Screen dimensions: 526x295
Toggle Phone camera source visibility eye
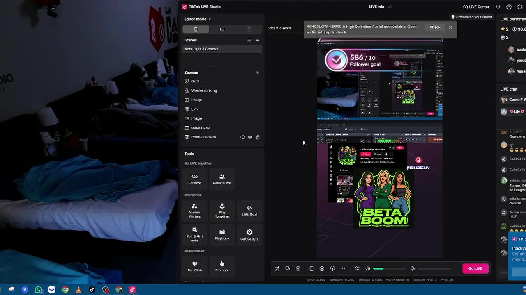(250, 137)
